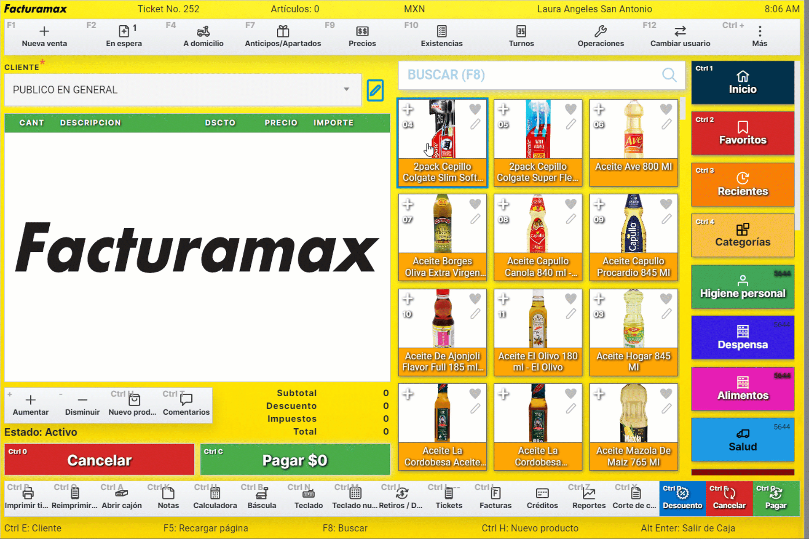Favorite the 2pack Cepillo Colgate Slim Soft heart

[475, 109]
